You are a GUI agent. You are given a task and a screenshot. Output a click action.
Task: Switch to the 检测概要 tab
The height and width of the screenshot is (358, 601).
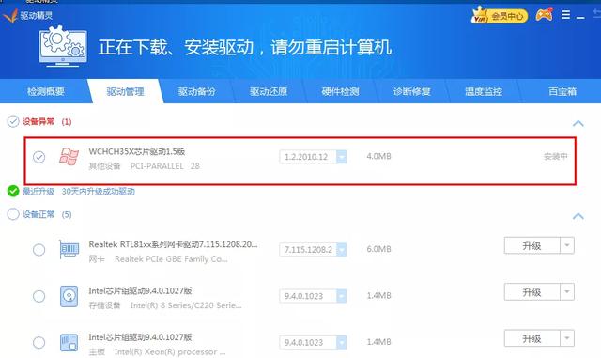pos(46,91)
